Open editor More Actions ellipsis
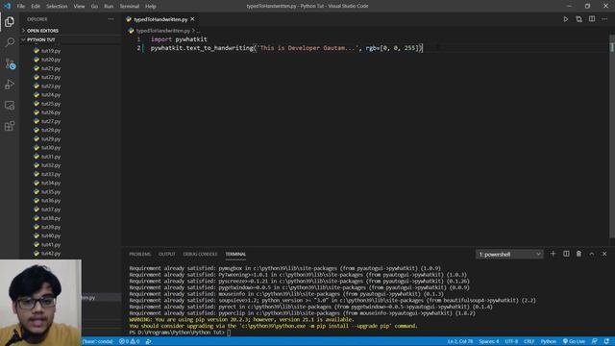 point(604,19)
